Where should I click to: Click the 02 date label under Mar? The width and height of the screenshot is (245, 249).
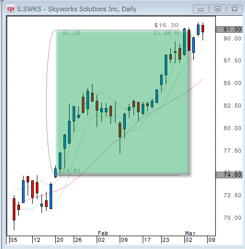pos(189,240)
